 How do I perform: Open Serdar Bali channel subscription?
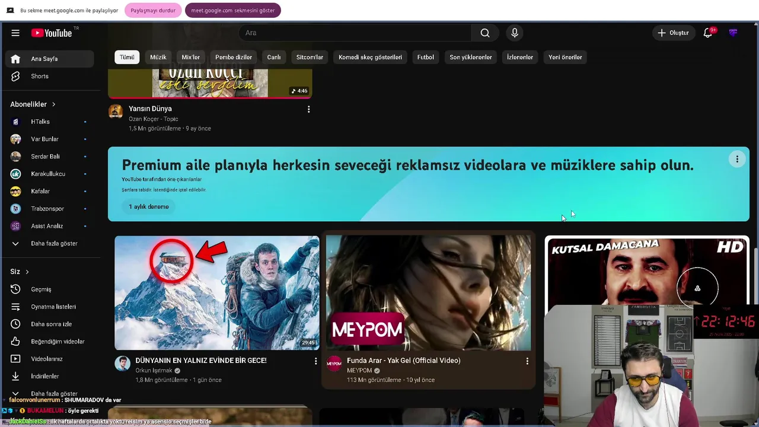50,157
